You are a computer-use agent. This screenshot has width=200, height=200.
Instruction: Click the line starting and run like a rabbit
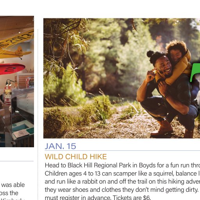(x=122, y=182)
